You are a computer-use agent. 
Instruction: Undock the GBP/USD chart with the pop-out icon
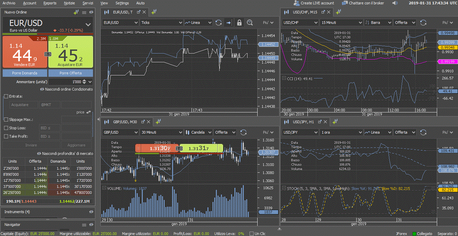(143, 122)
